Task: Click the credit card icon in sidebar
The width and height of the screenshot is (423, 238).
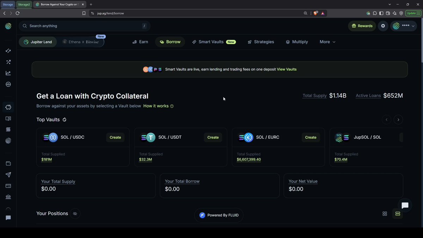Action: pos(8,186)
